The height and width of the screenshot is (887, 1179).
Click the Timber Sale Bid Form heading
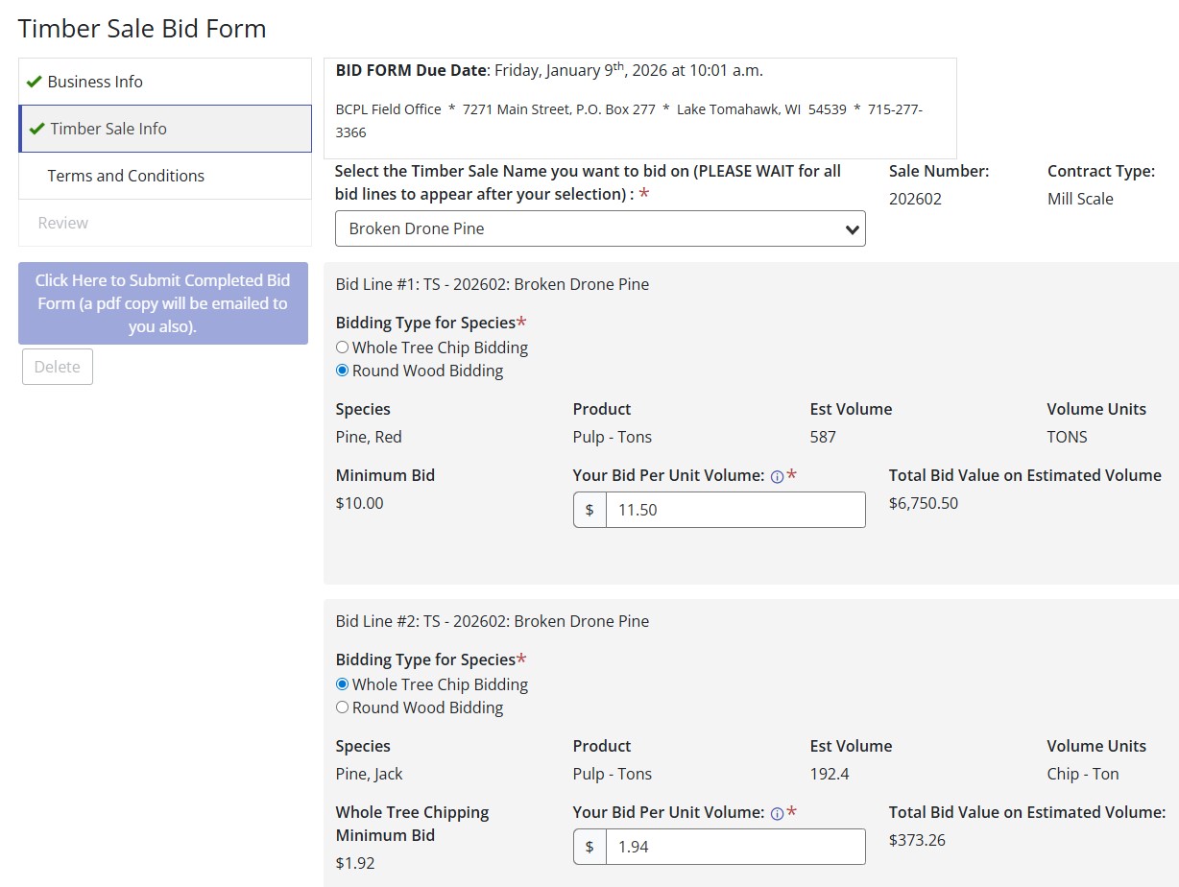click(142, 29)
